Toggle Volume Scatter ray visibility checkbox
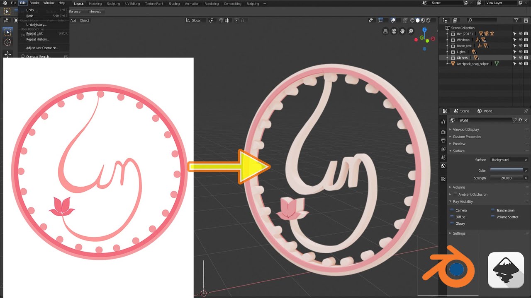Image resolution: width=531 pixels, height=298 pixels. [x=493, y=217]
